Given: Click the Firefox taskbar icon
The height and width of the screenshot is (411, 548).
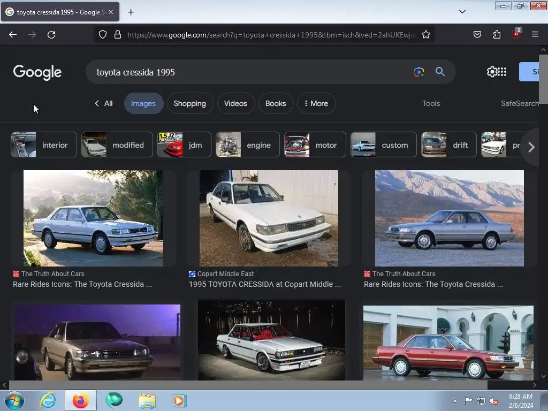Looking at the screenshot, I should click(80, 400).
